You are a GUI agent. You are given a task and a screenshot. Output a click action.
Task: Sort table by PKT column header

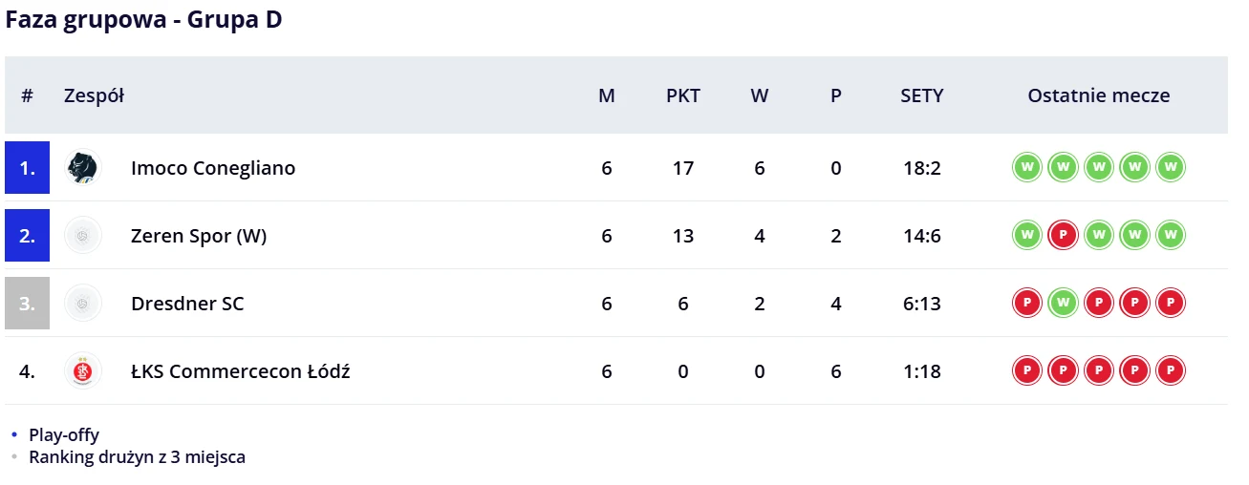tap(682, 95)
